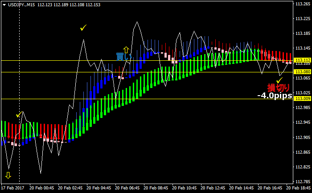Select the 20 Feb 16:45 time label
Viewport: 312px width, 193px height.
[x=270, y=188]
